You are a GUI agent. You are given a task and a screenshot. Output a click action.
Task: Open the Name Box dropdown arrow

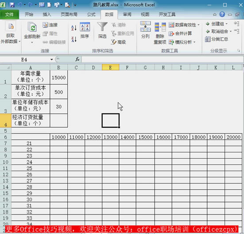pyautogui.click(x=51, y=59)
